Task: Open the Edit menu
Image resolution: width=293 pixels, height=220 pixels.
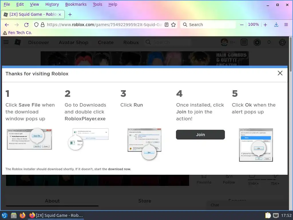Action: click(20, 4)
